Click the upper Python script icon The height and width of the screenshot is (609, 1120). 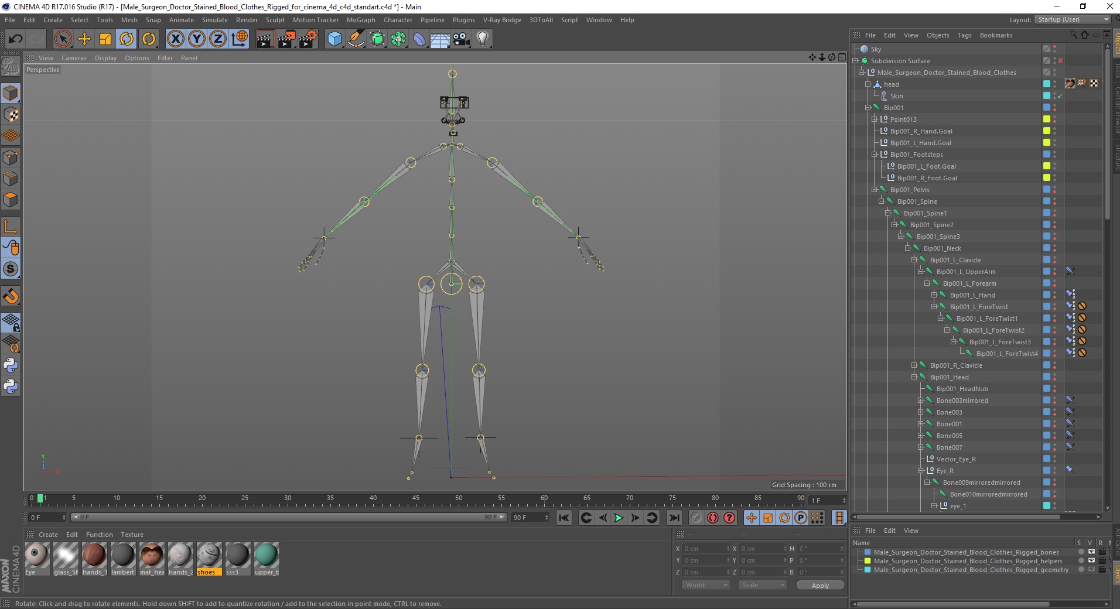(11, 365)
